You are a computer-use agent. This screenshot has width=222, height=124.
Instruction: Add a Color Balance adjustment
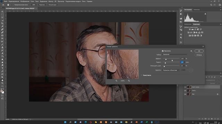click(191, 32)
